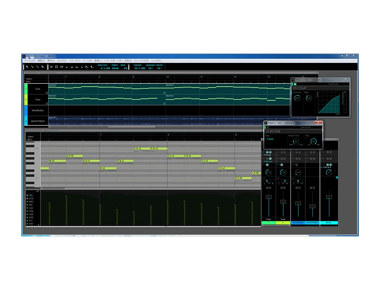Viewport: 380px width, 290px height.
Task: Click the SONG POS. value
Action: [x=105, y=68]
